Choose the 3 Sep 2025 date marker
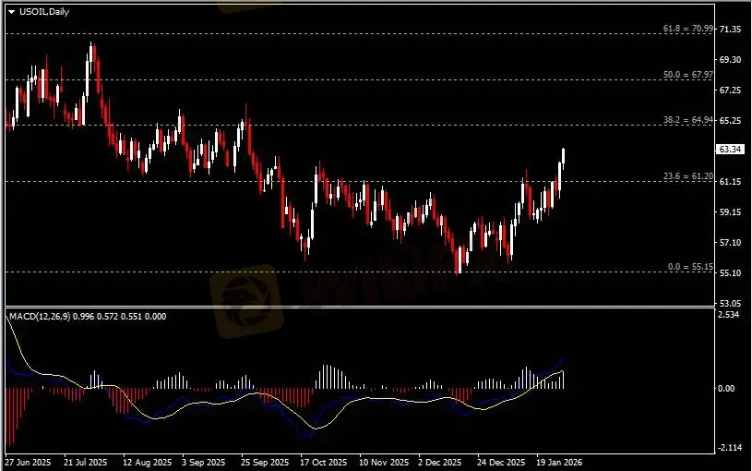The image size is (752, 471). coord(204,461)
